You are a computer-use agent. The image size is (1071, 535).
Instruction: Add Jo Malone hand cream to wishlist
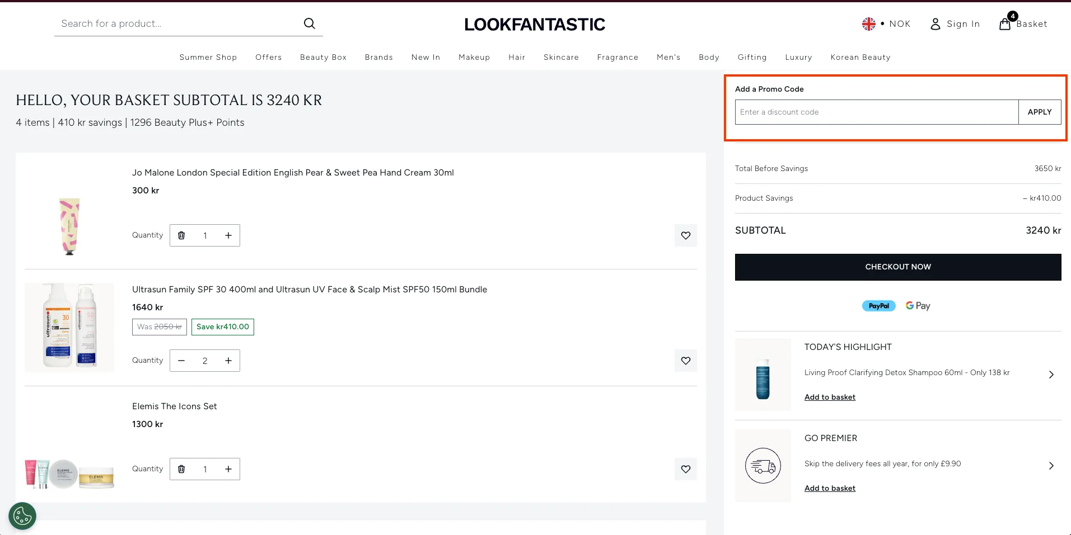click(686, 235)
